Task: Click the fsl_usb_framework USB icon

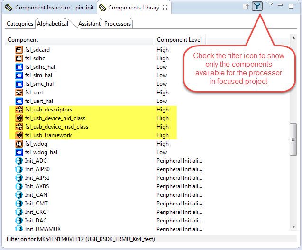Action: pyautogui.click(x=19, y=135)
